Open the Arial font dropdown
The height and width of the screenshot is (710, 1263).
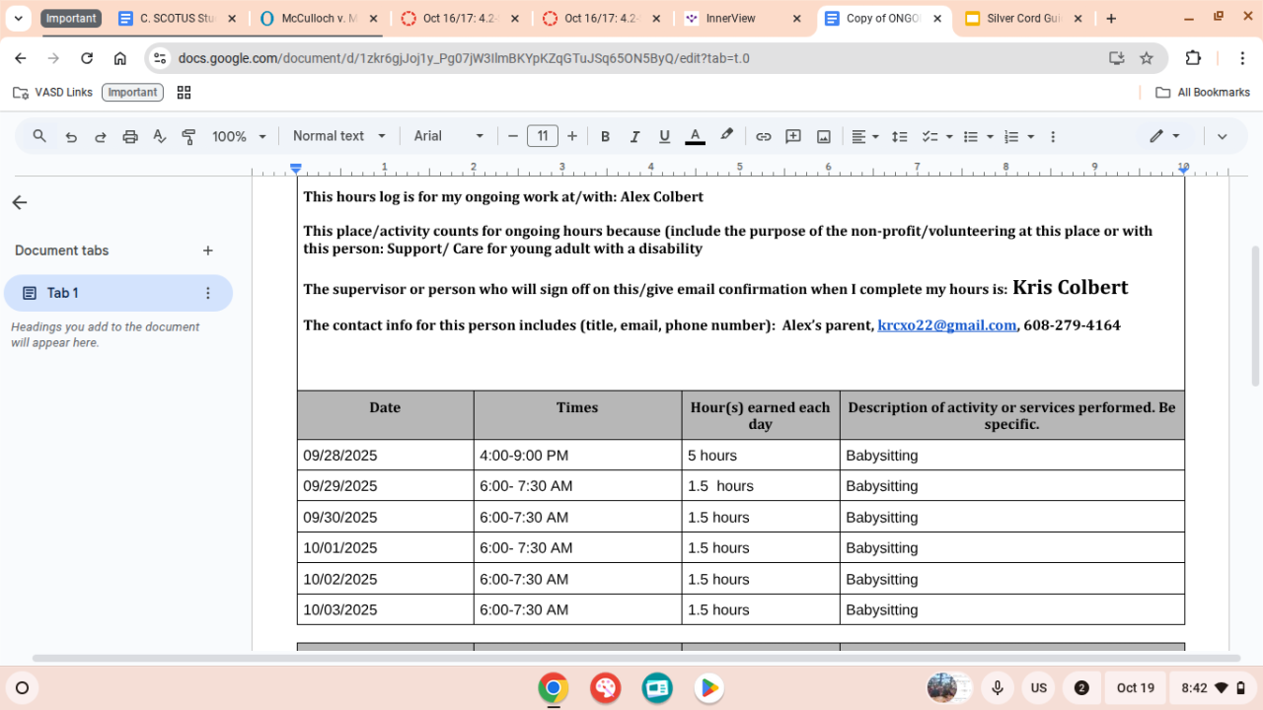point(449,136)
